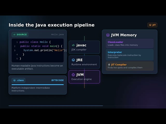The height and width of the screenshot is (124, 166).
Task: Click the JVM chip icon
Action: 73,75
